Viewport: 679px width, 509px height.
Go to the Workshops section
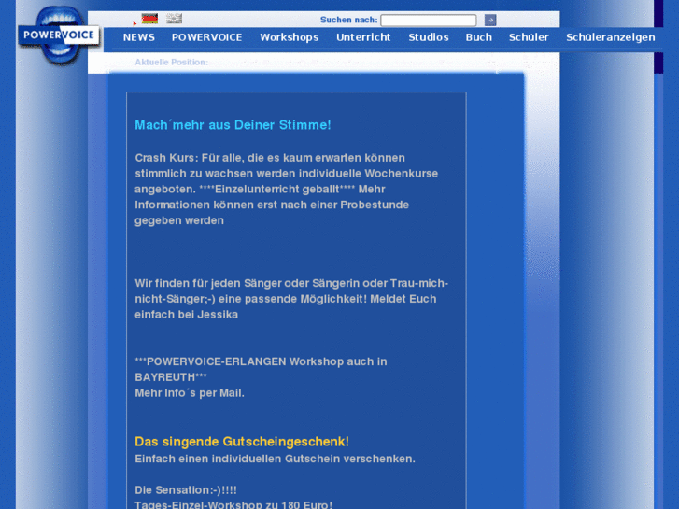[x=290, y=37]
